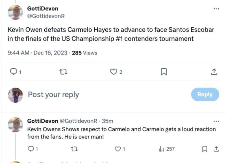Bookmark the main tweet
226x163 pixels.
(164, 72)
